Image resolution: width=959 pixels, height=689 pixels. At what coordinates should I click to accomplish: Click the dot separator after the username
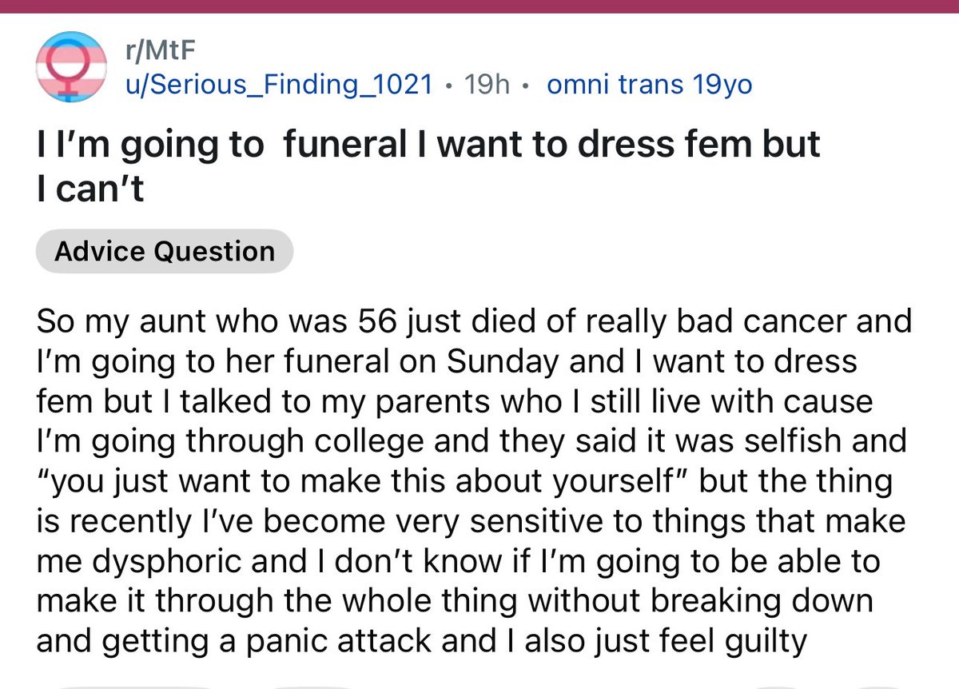pos(448,84)
